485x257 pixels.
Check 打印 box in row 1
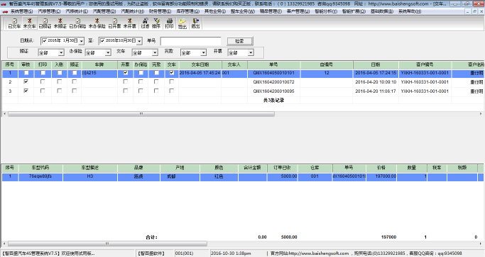click(43, 73)
